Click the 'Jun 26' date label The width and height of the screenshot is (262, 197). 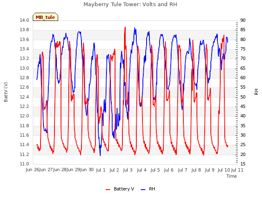pos(32,170)
